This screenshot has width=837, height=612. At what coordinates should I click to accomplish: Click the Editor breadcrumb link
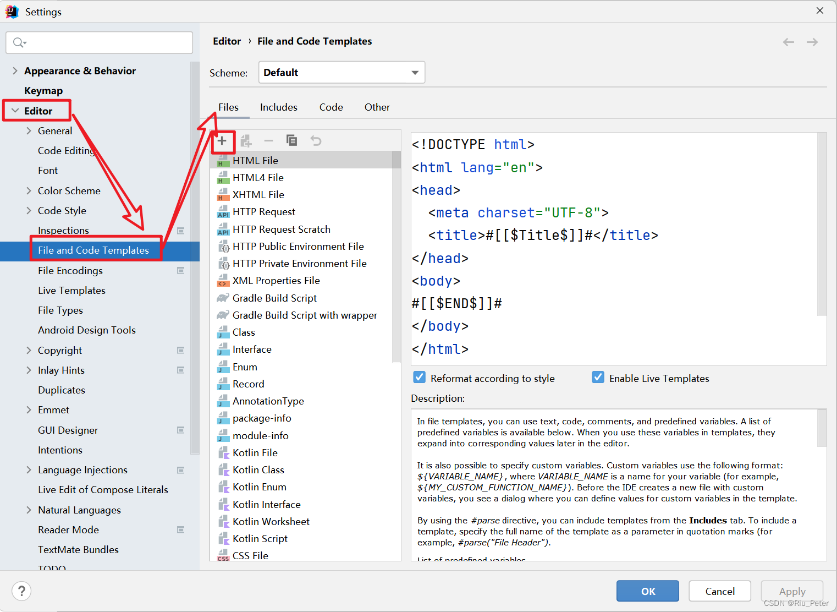227,41
